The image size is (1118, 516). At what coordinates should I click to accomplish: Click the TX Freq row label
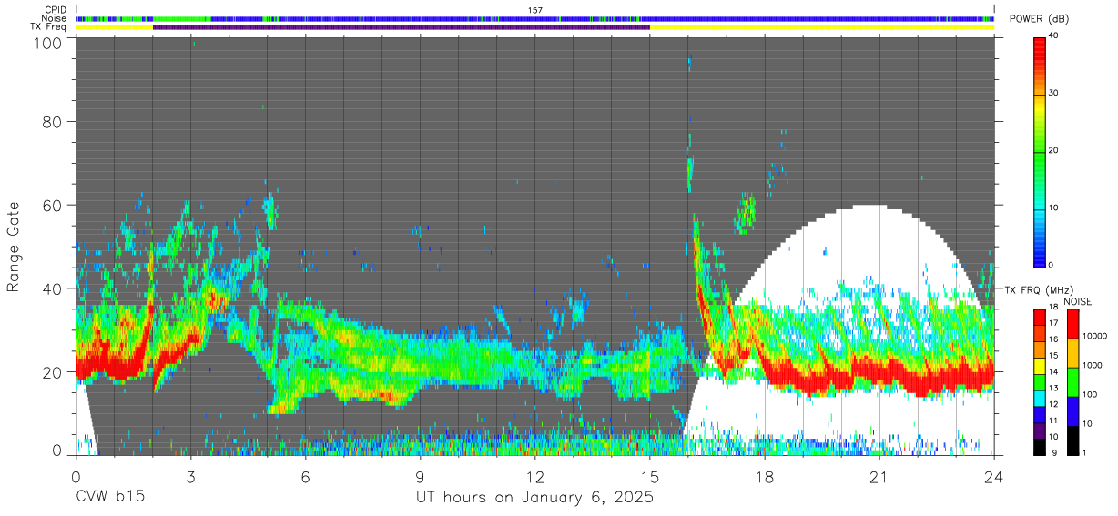click(49, 27)
